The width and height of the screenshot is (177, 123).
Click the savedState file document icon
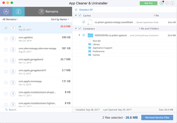tap(90, 22)
